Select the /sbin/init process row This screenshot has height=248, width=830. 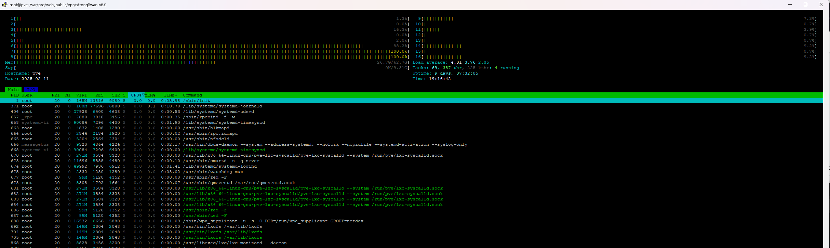click(x=411, y=101)
